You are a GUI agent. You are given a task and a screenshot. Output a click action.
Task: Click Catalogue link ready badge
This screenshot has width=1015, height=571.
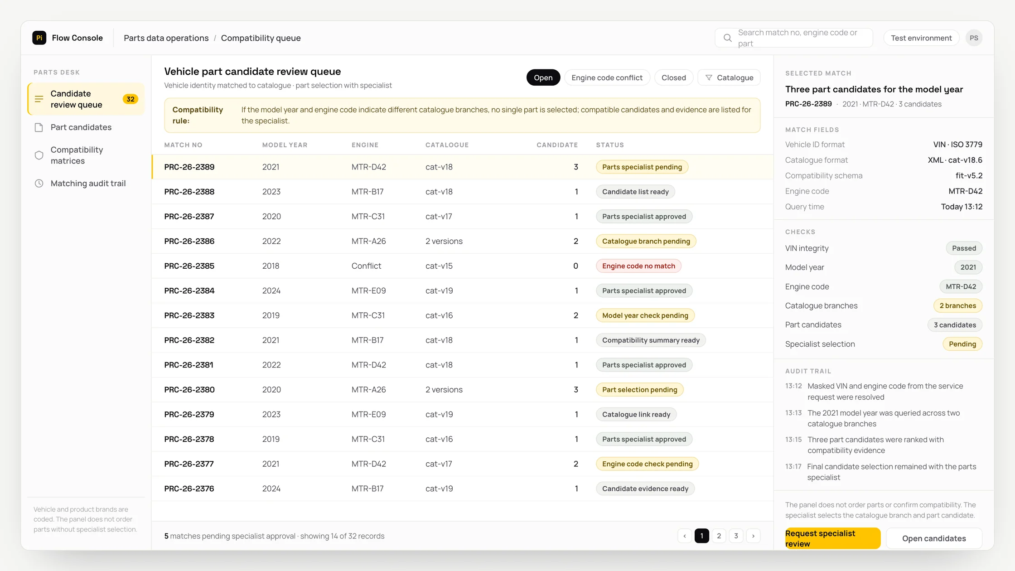pos(636,414)
